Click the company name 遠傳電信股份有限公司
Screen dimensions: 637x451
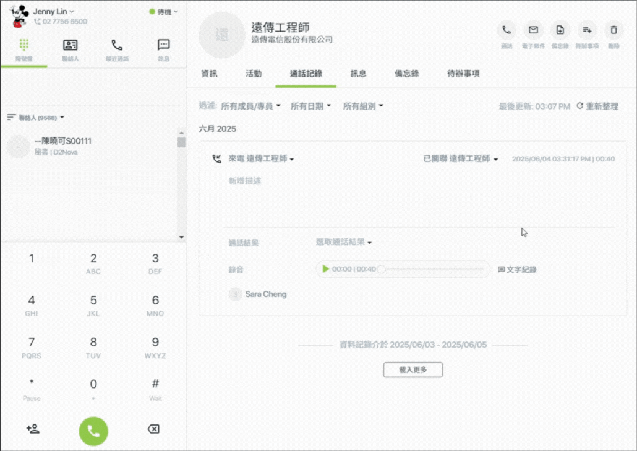pyautogui.click(x=292, y=40)
